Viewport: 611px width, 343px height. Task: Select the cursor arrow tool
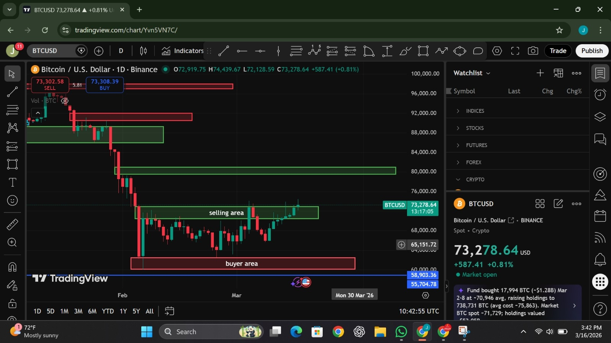(12, 74)
